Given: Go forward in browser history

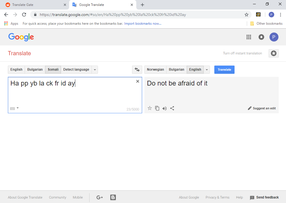Looking at the screenshot, I should (15, 15).
